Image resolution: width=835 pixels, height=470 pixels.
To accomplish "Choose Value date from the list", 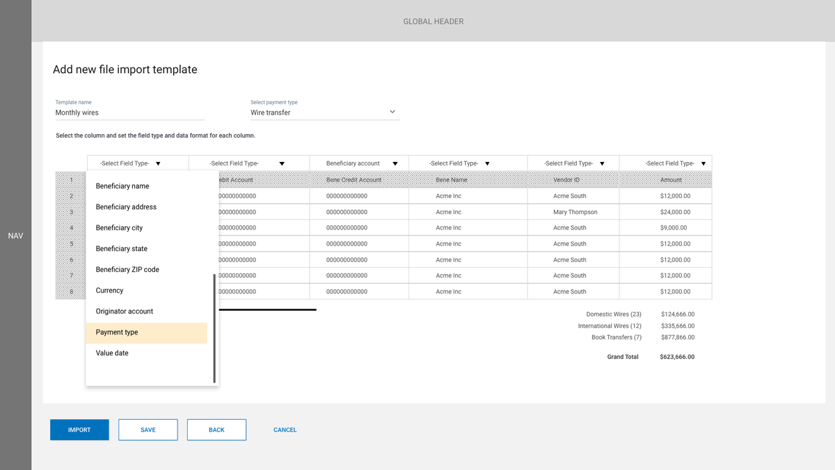I will 147,353.
